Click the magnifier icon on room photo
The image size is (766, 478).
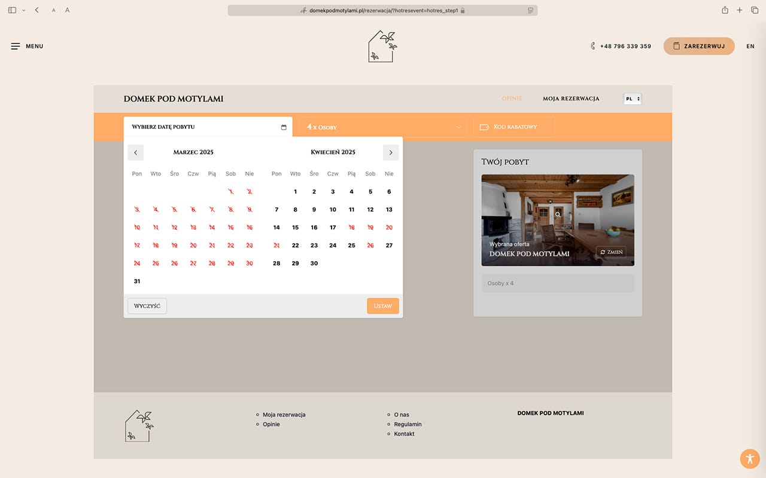[558, 214]
